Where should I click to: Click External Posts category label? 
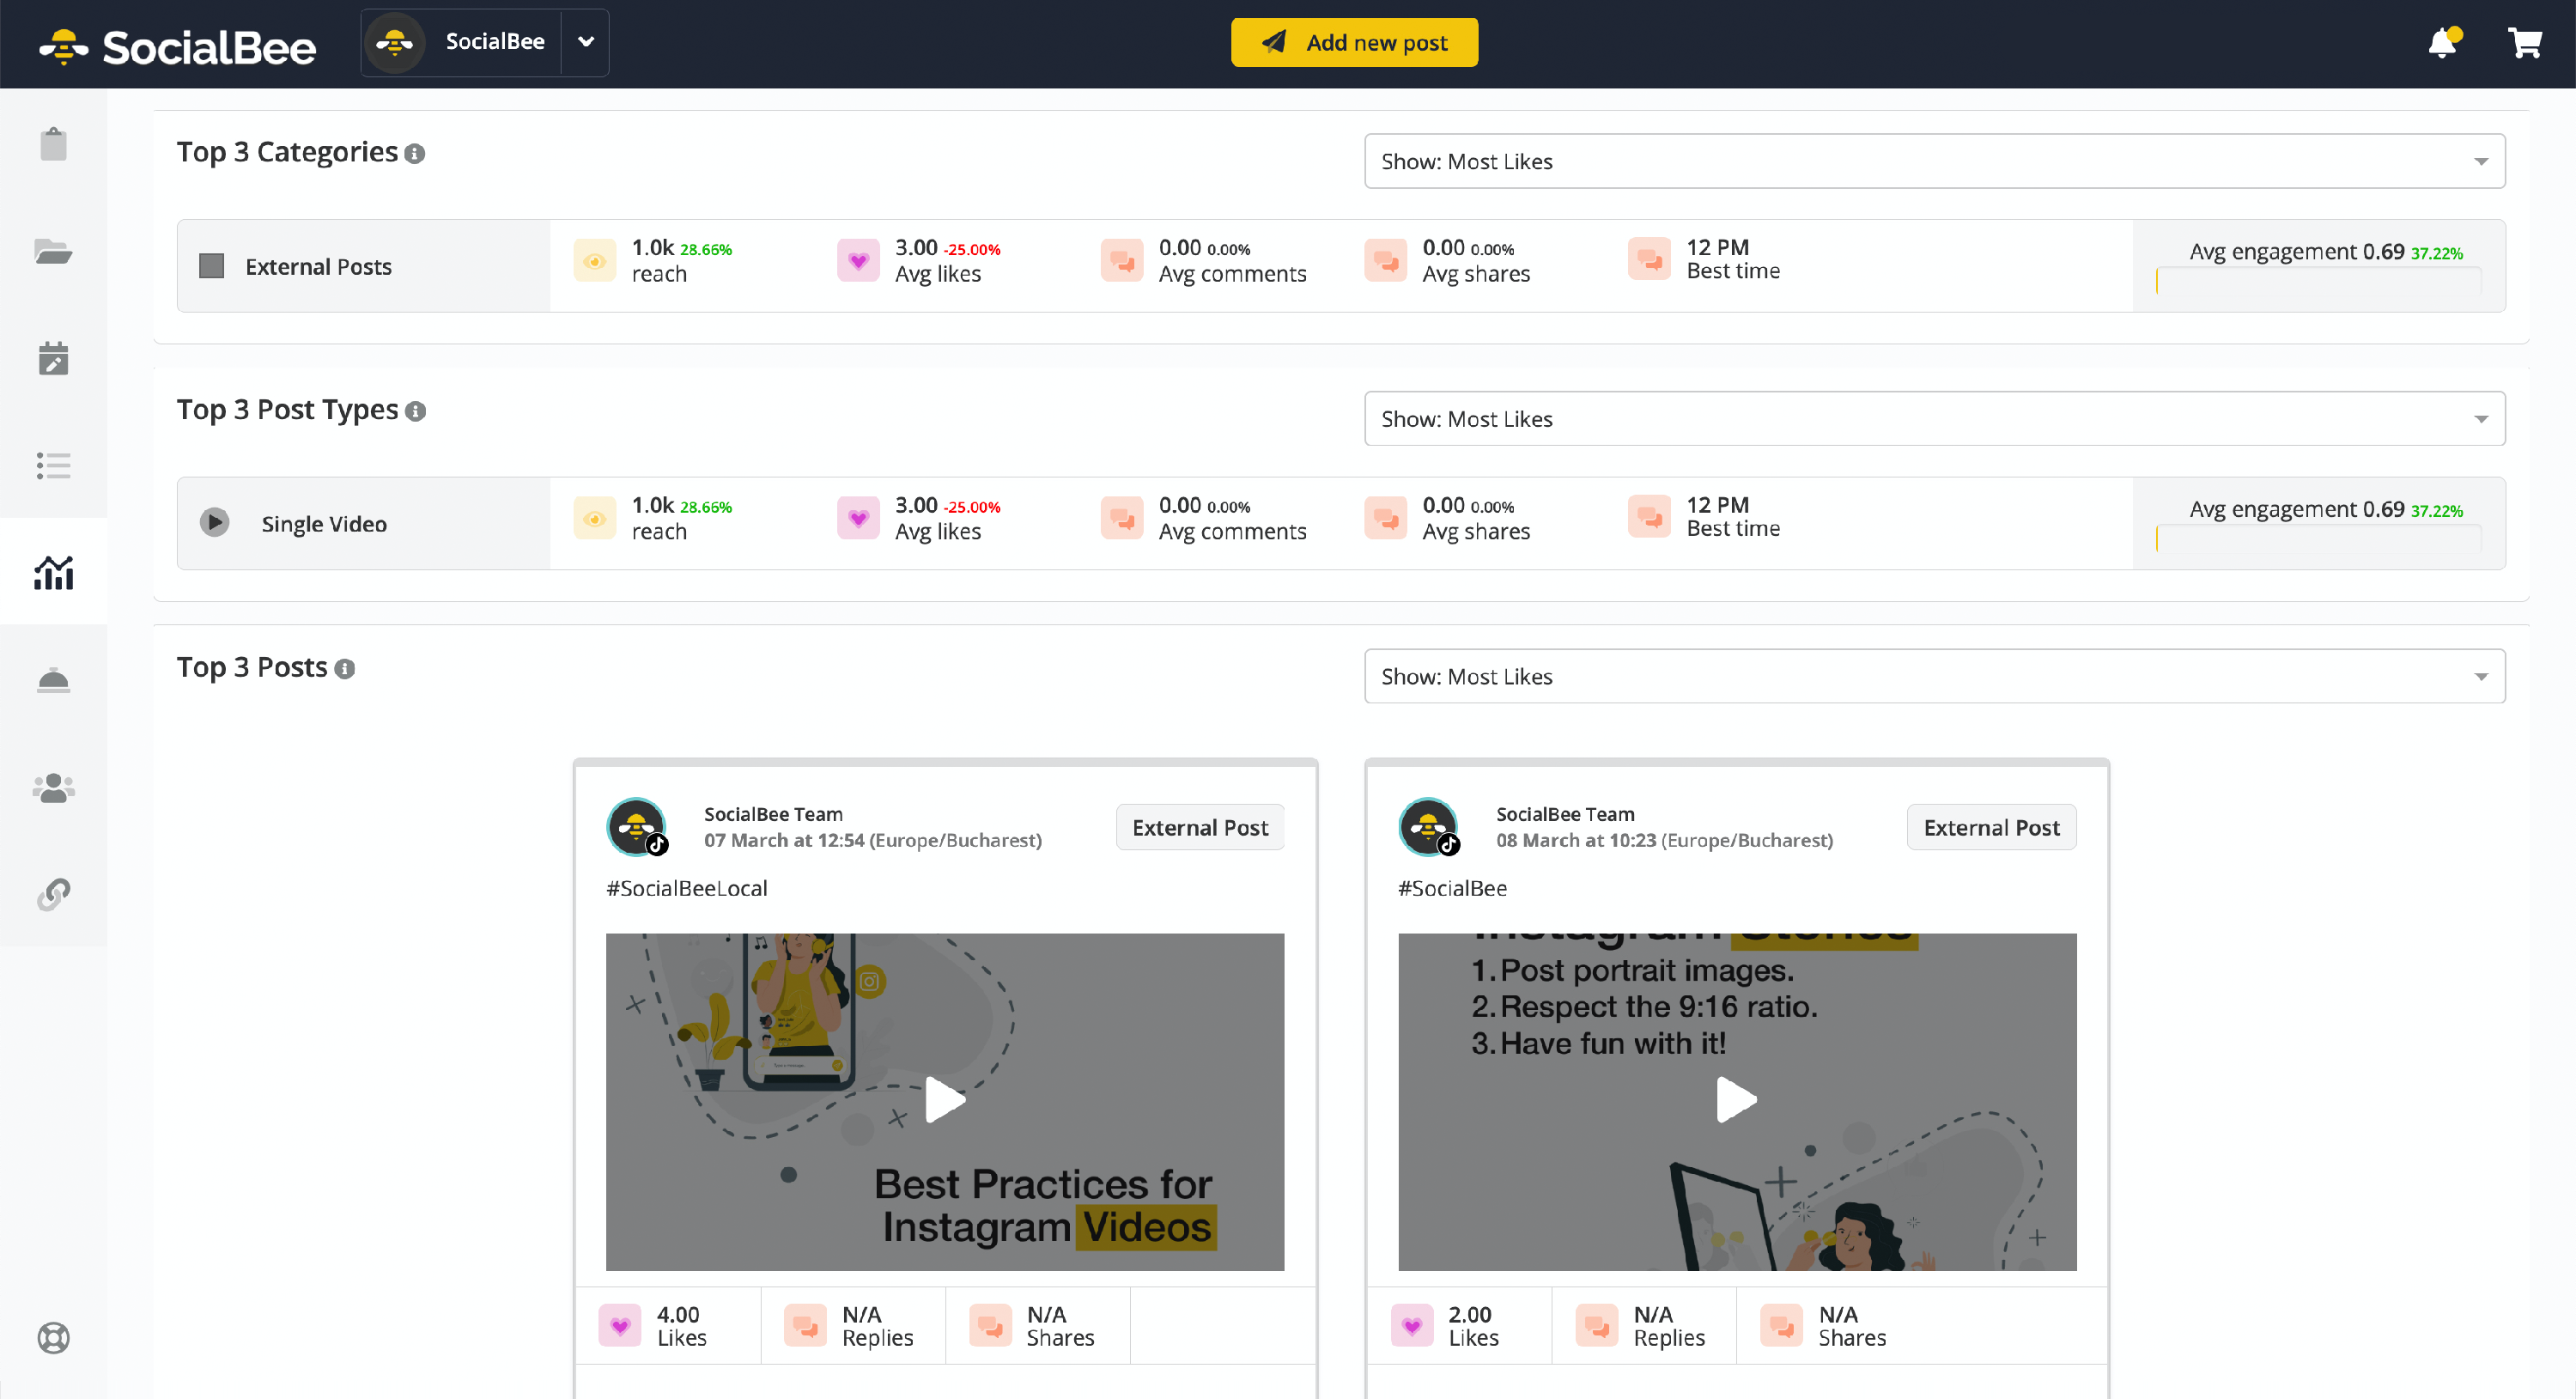[x=318, y=267]
